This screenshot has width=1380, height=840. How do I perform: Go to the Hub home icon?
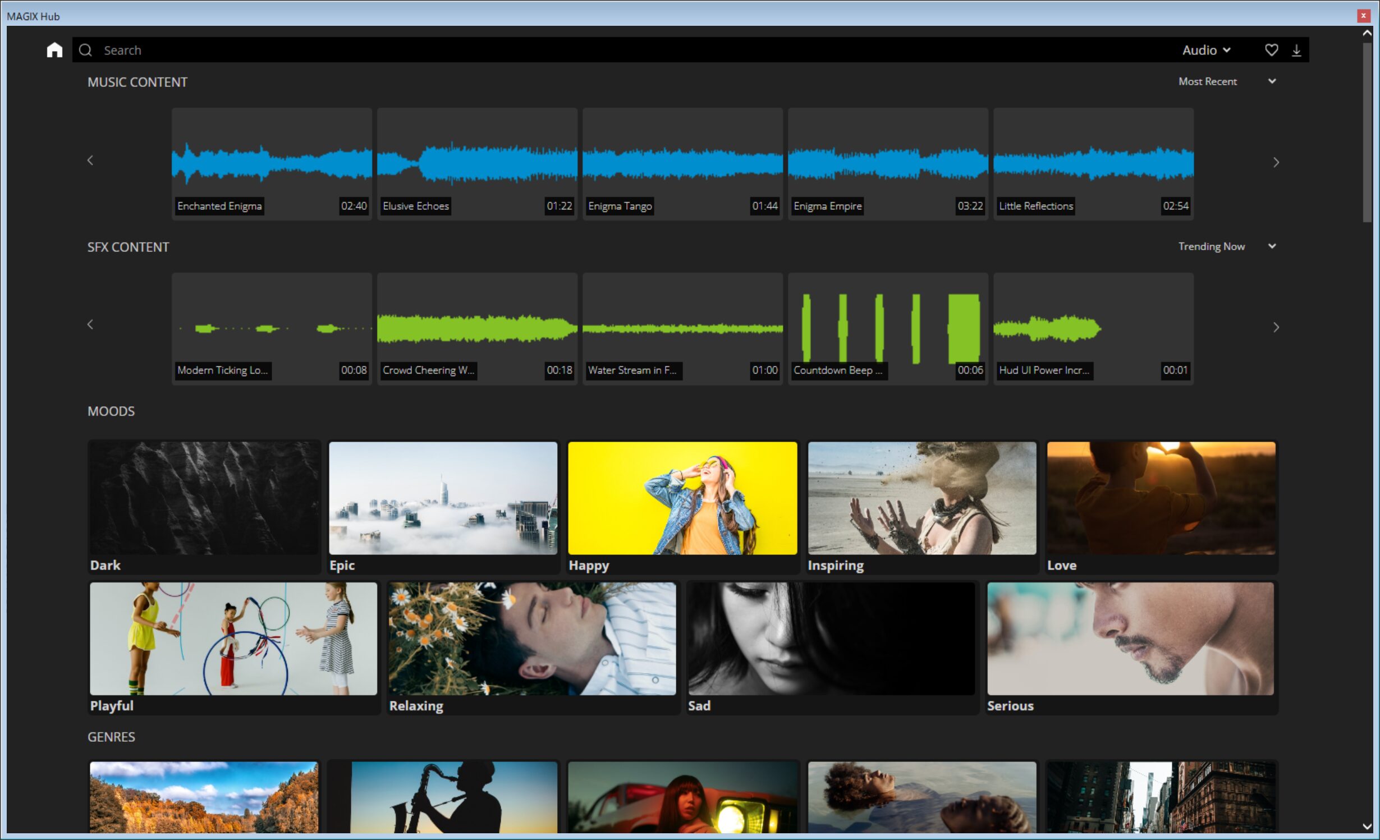coord(54,50)
